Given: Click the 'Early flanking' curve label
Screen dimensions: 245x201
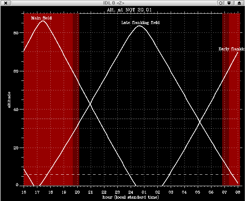Looking at the screenshot, I should tap(231, 49).
